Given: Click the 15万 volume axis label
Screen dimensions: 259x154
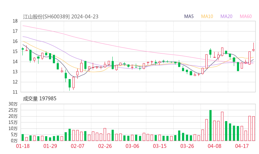Looking at the screenshot, I should tap(13, 122).
